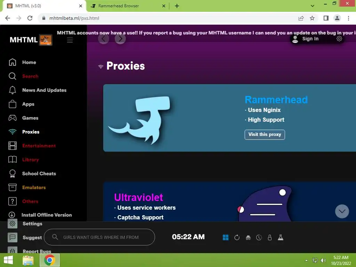Click the Rammerhead heading link

[x=276, y=100]
